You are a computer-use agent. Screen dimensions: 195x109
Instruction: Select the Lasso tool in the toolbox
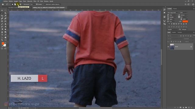(x=2, y=13)
